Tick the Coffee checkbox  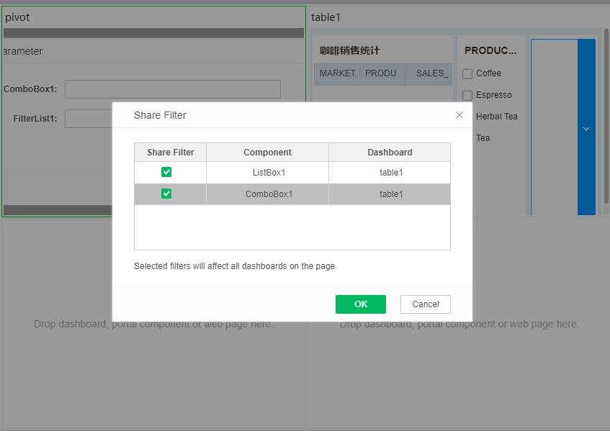(x=467, y=74)
